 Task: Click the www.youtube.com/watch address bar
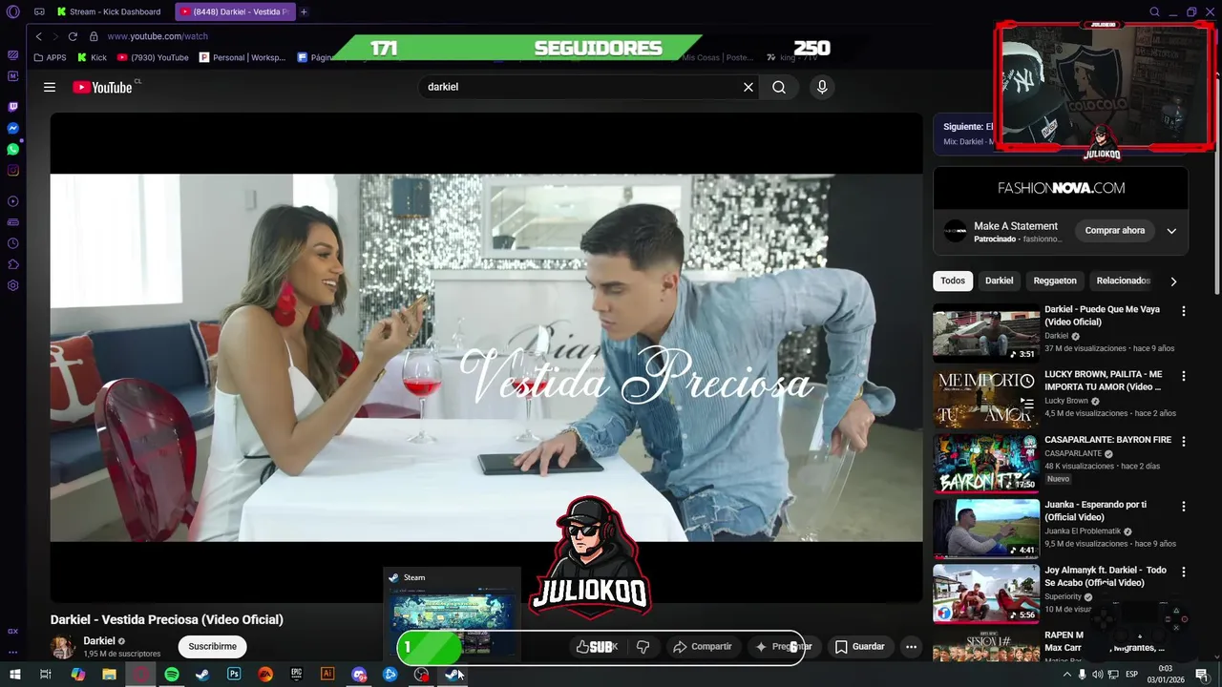click(158, 36)
